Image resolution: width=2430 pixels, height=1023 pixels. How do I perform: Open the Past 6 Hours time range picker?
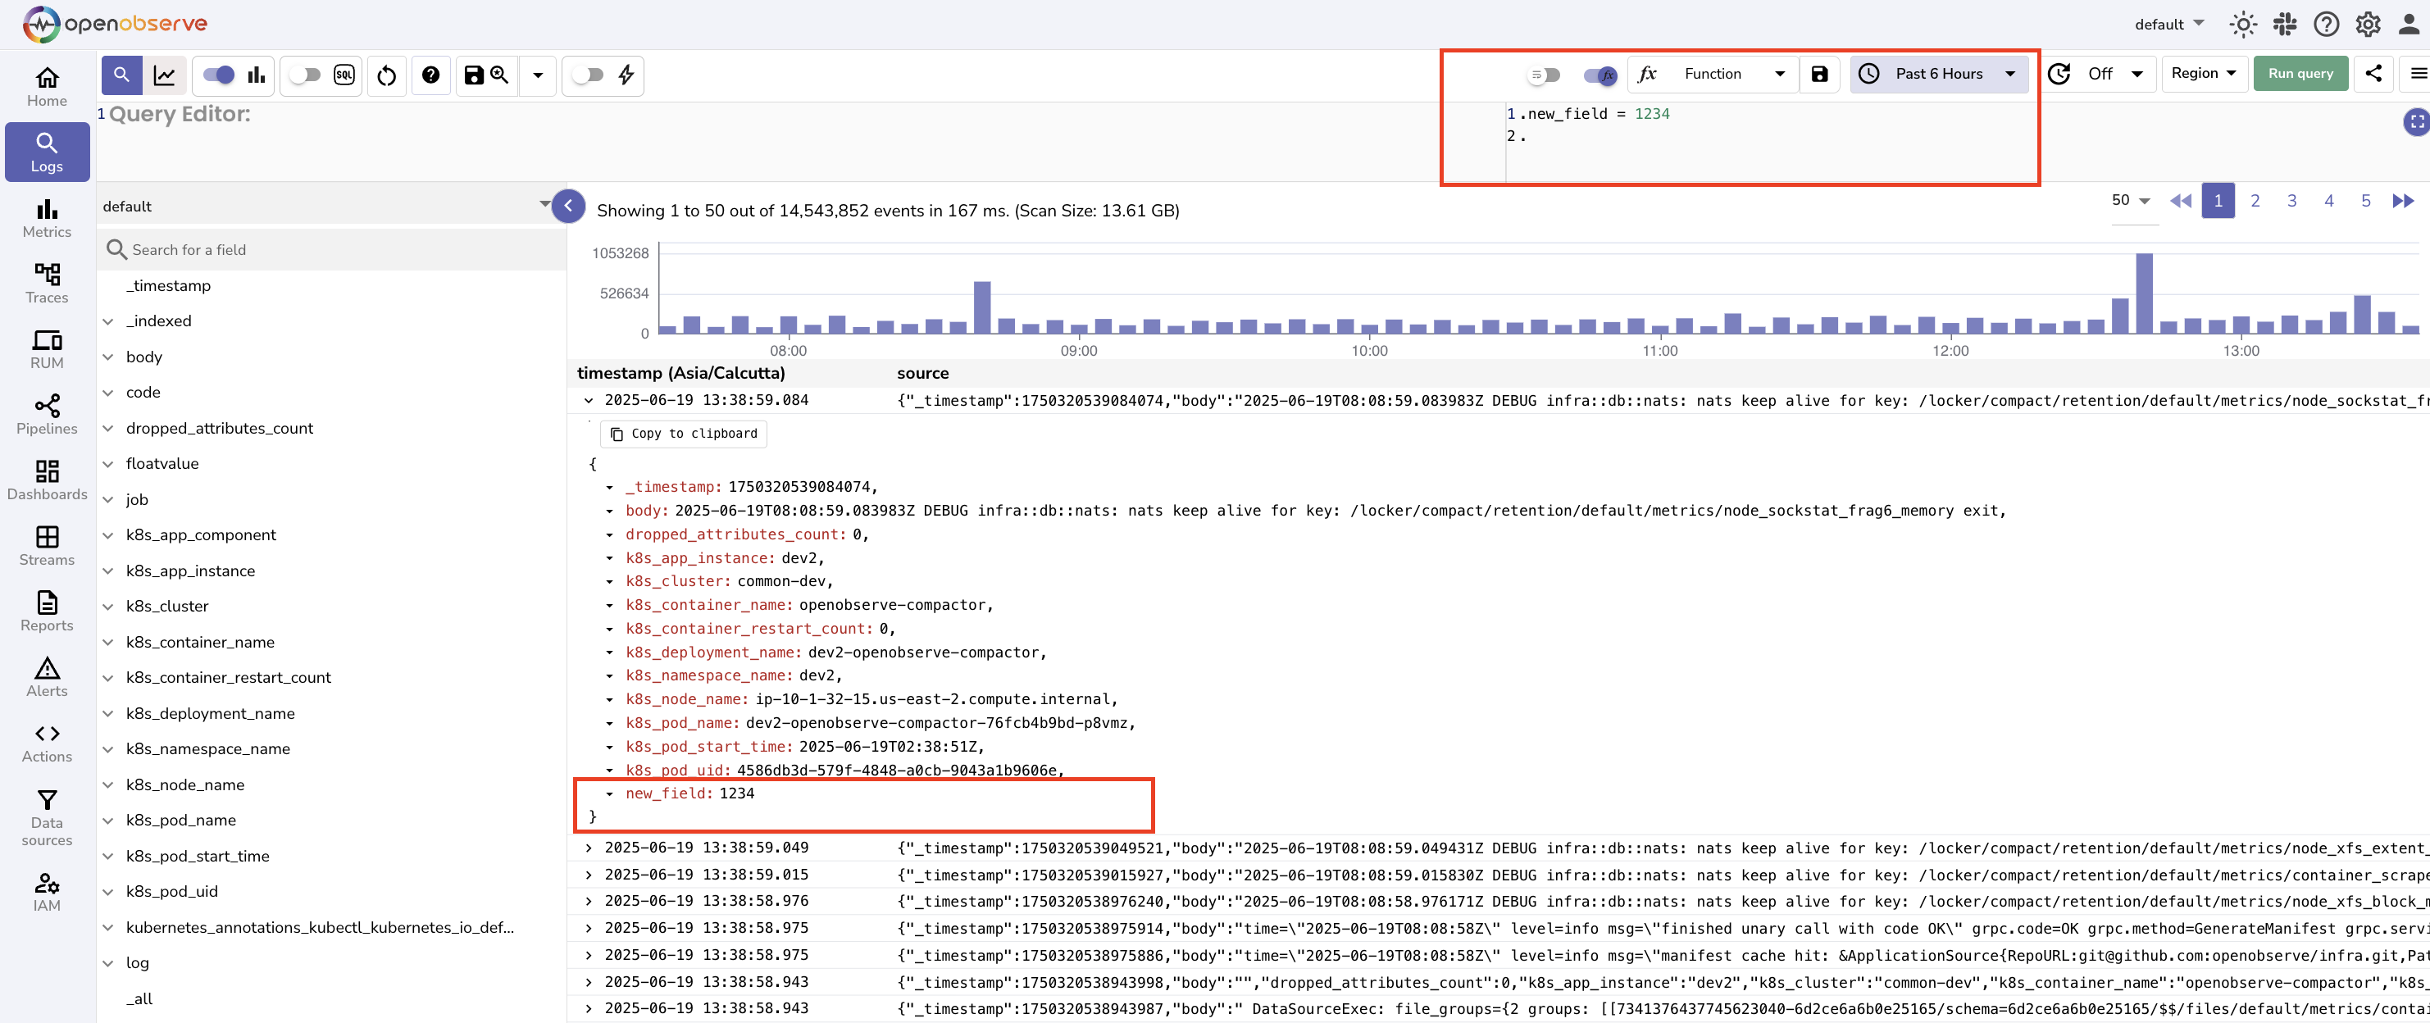coord(1939,74)
